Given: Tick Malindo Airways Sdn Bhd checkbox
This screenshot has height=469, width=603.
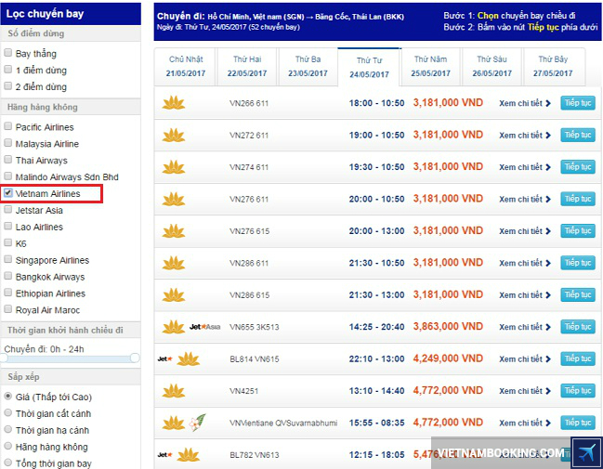Looking at the screenshot, I should [7, 176].
